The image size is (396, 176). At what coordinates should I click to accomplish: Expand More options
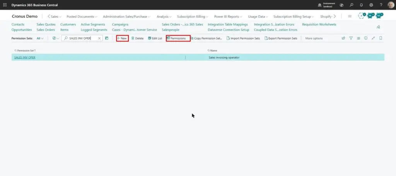tap(314, 38)
